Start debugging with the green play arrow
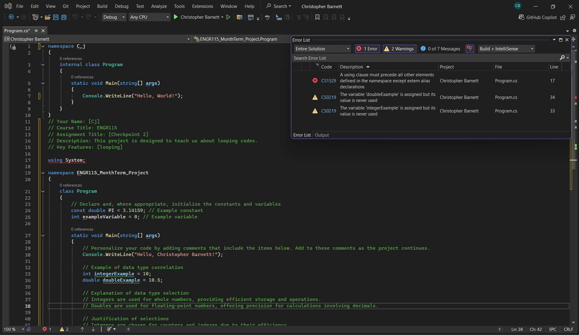Screen dimensions: 579x335 176,17
